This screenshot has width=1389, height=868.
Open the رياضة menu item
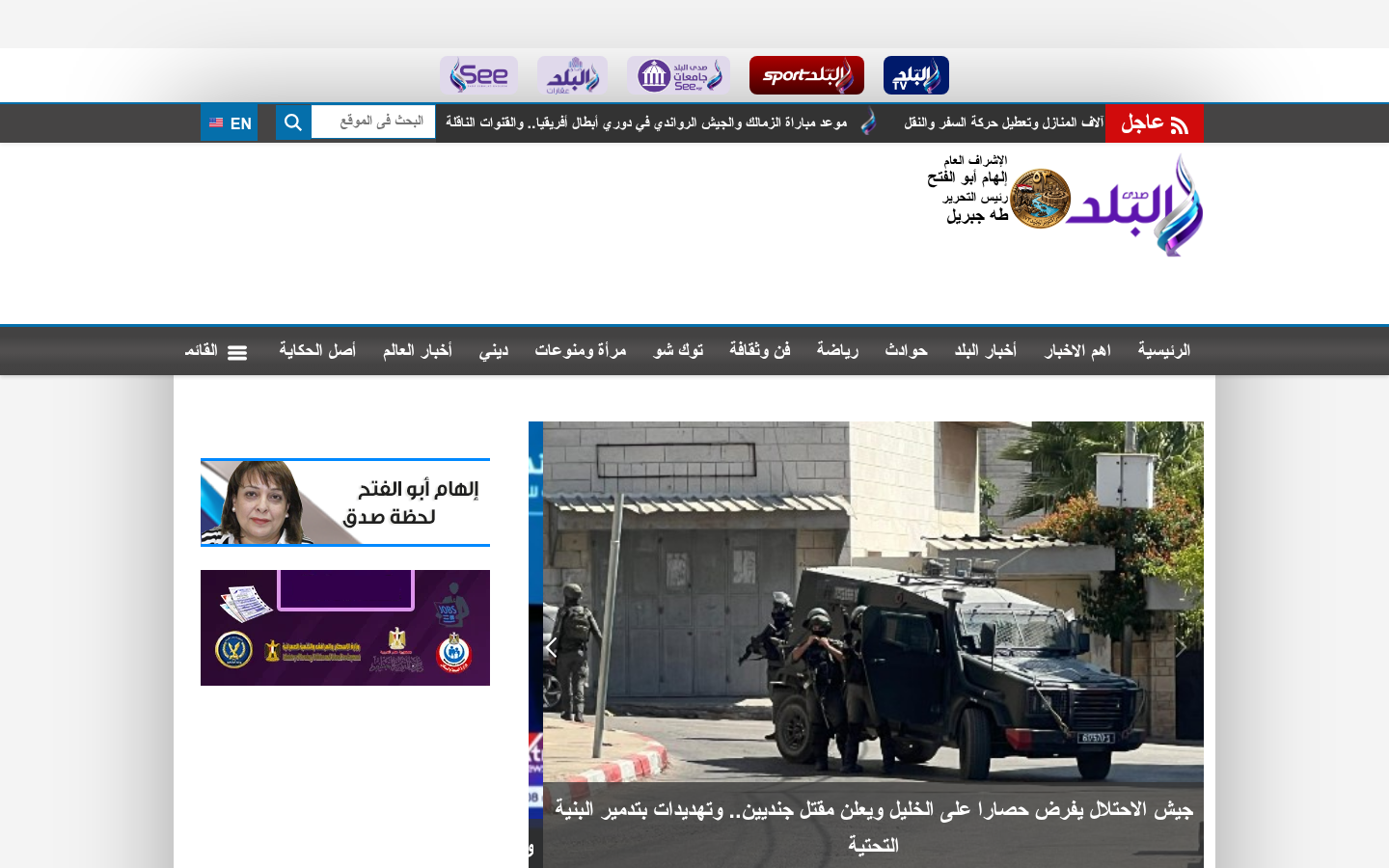point(837,350)
